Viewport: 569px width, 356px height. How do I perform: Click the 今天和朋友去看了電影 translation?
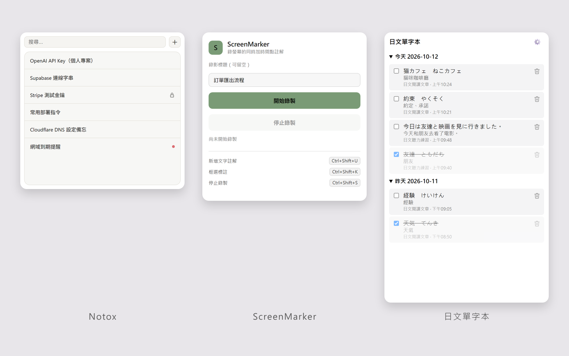[430, 133]
